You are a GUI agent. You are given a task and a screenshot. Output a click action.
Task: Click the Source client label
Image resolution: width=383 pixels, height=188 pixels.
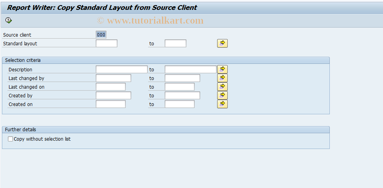[17, 35]
